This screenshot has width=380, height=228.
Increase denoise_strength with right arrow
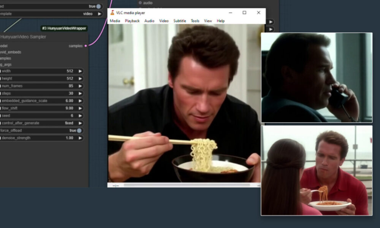[x=80, y=138]
